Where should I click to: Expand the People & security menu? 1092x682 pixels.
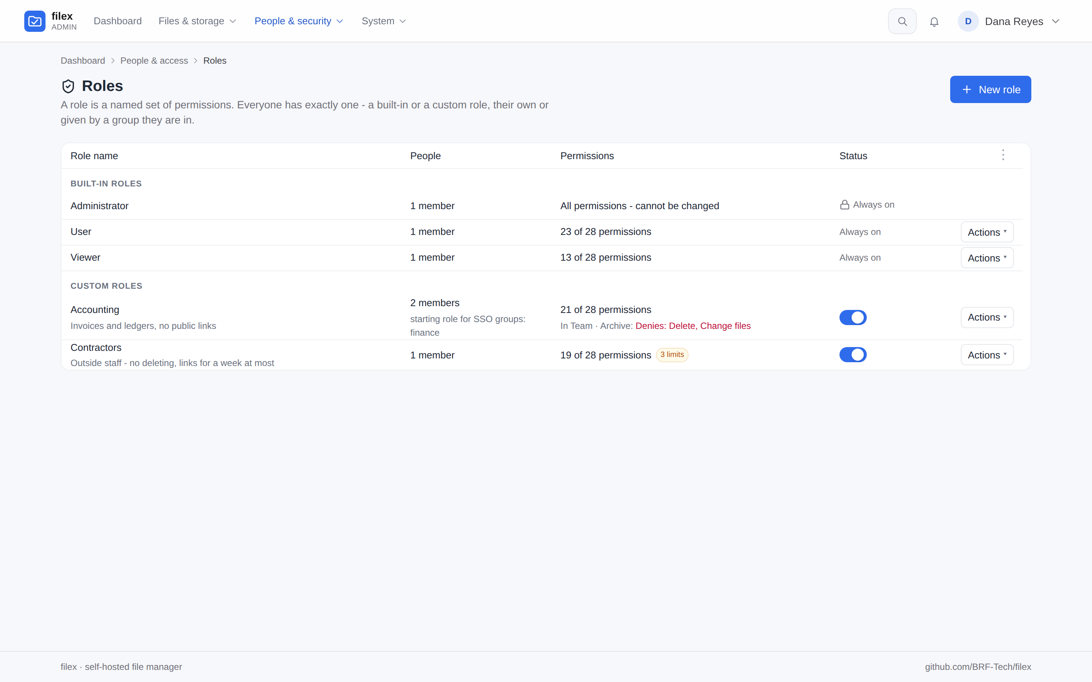[299, 21]
